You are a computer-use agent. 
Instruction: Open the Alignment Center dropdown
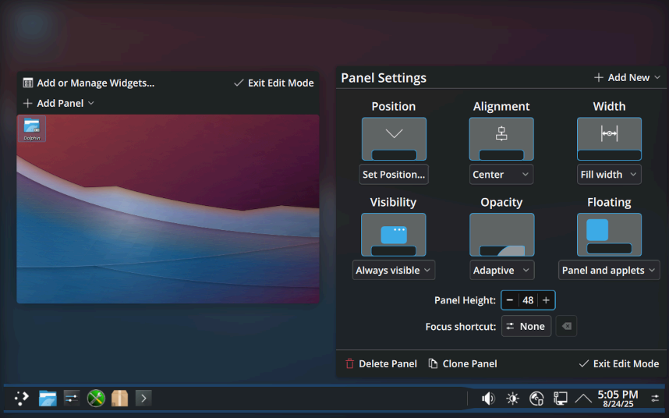point(501,175)
